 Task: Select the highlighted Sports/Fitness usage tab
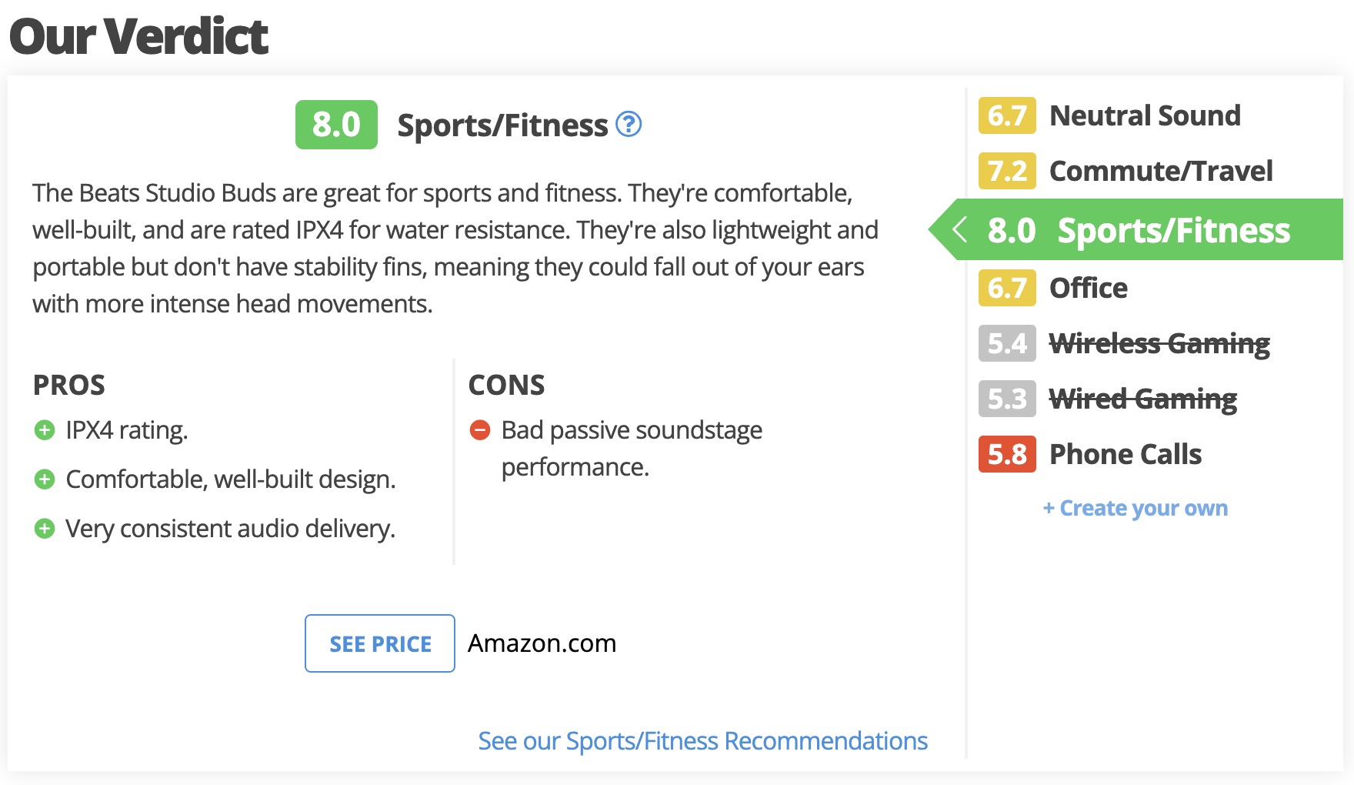click(x=1136, y=229)
